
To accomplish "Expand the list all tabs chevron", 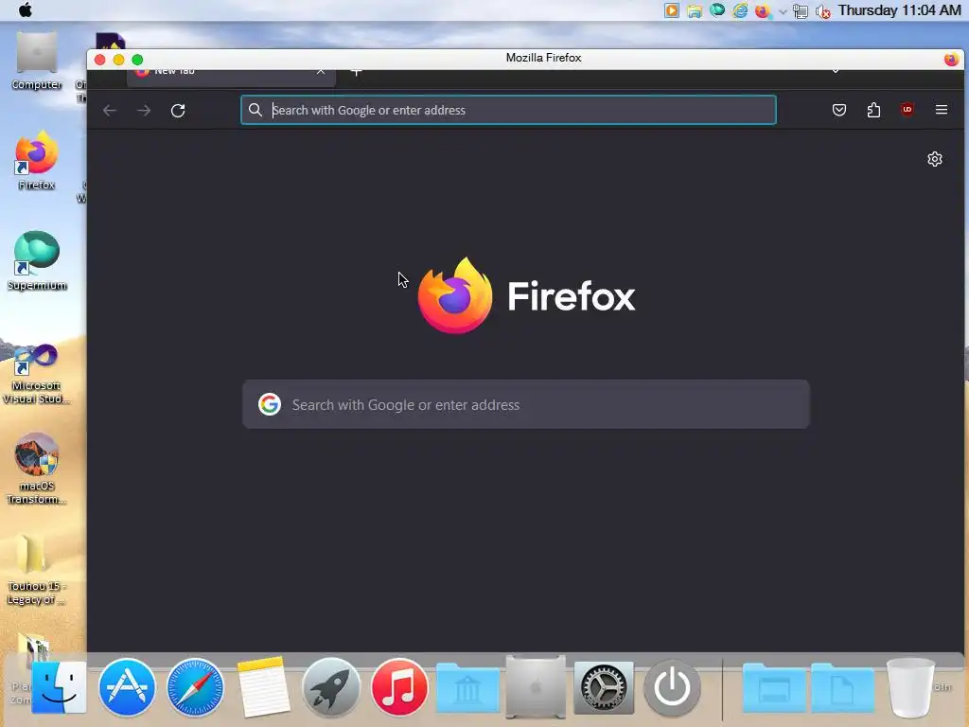I will tap(835, 72).
